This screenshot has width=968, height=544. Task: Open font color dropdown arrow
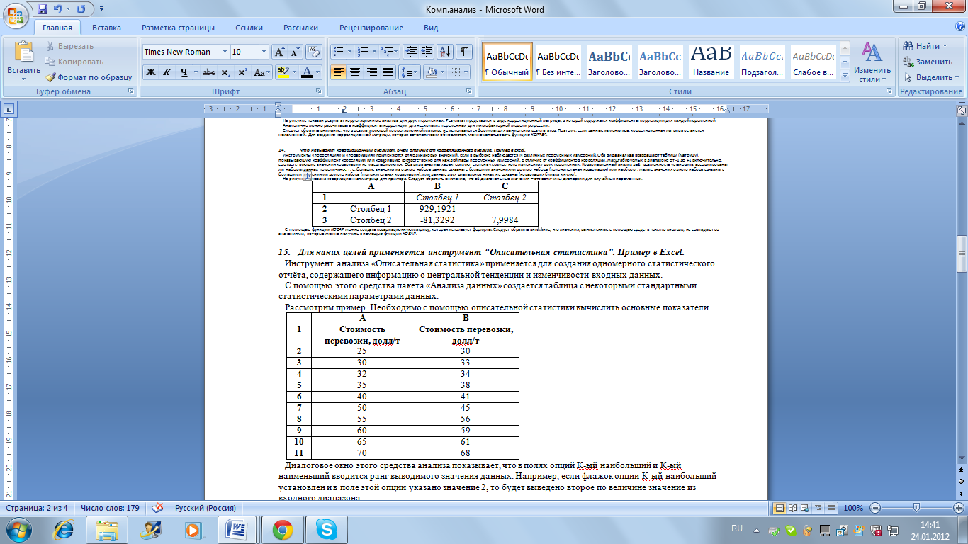[317, 72]
